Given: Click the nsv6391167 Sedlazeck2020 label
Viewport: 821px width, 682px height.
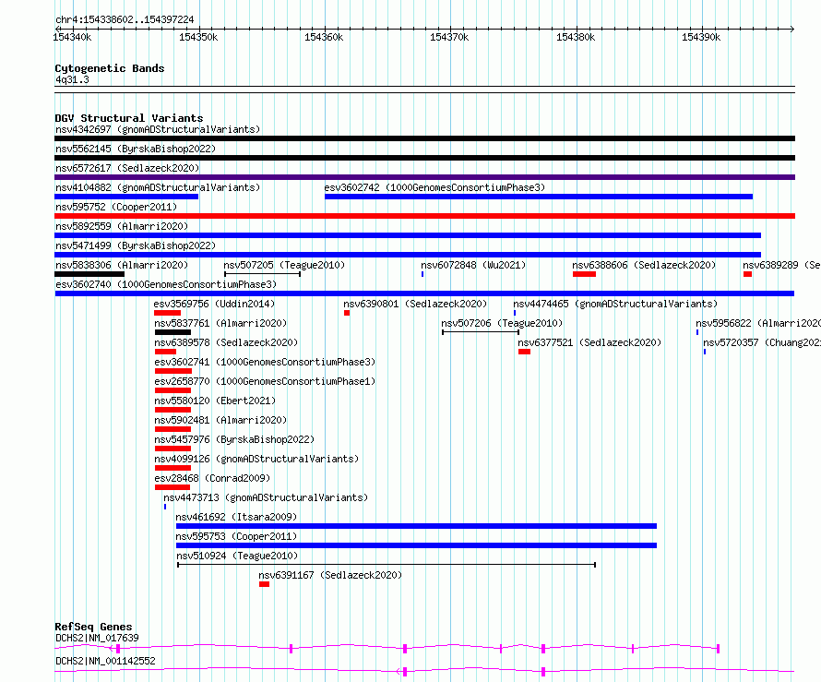Looking at the screenshot, I should click(x=330, y=575).
